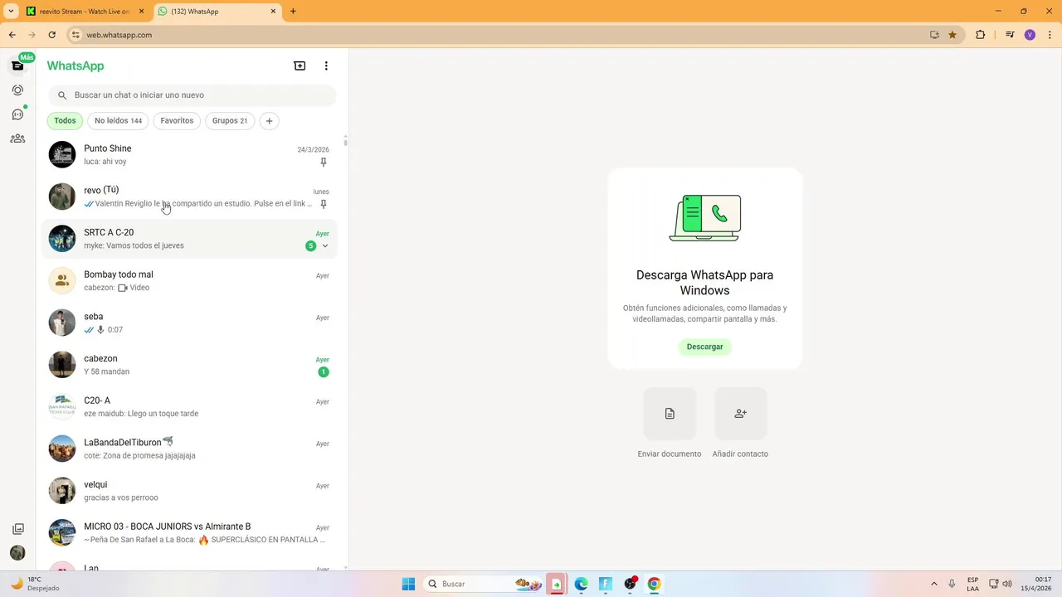Viewport: 1062px width, 597px height.
Task: Click the web.whatsapp.com address bar
Action: tap(498, 35)
